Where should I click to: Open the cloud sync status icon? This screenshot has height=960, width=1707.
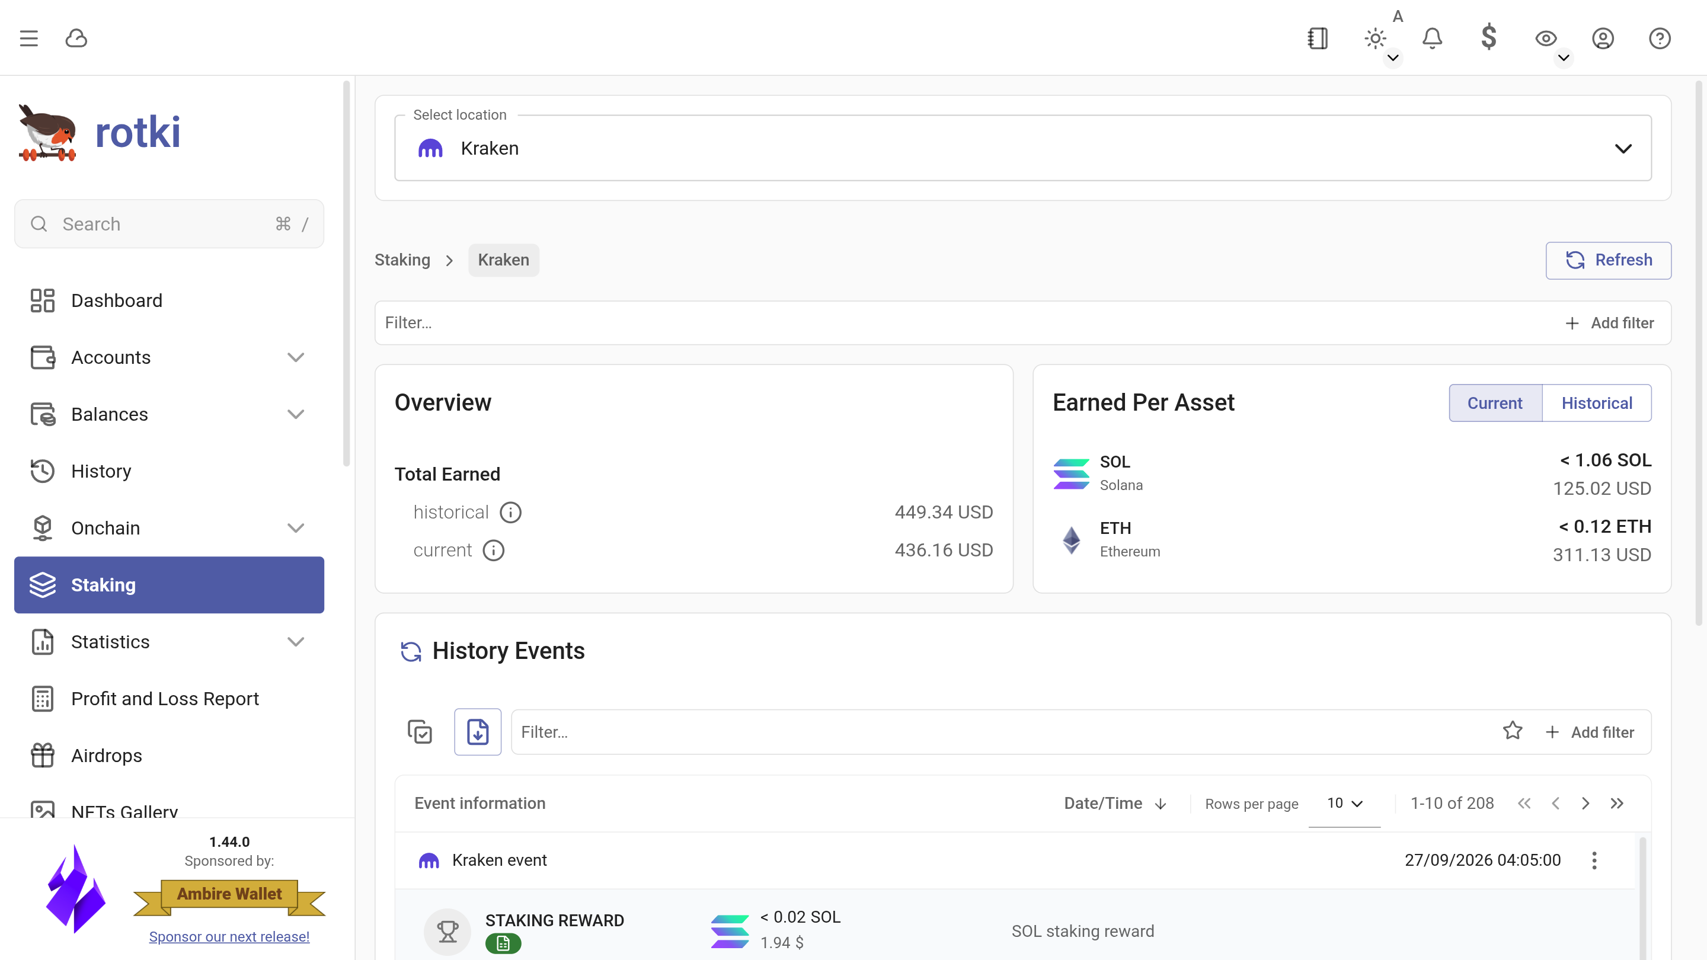(76, 39)
